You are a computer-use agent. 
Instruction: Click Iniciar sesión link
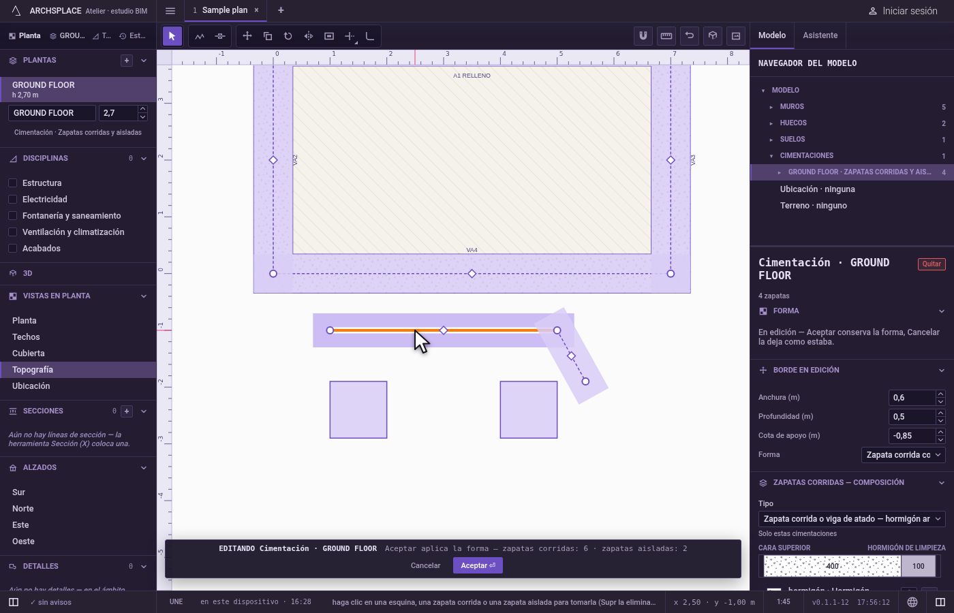903,11
